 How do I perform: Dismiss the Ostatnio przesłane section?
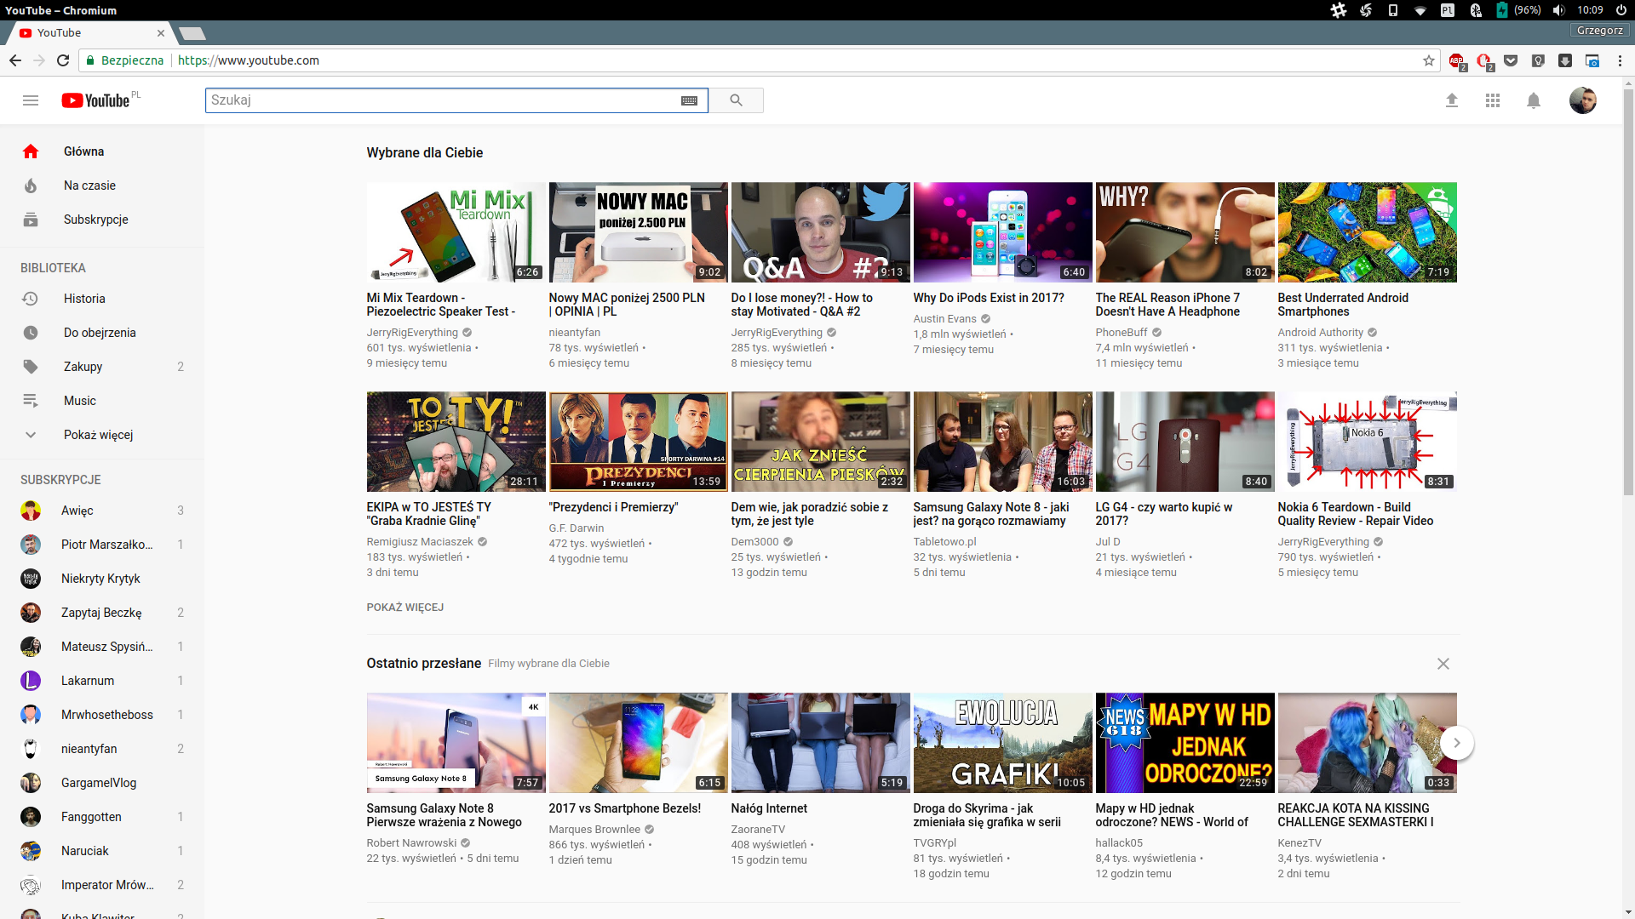coord(1443,664)
